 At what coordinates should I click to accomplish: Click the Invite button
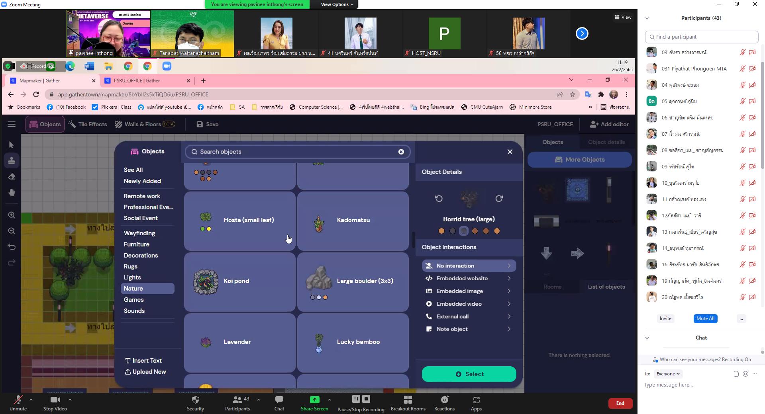click(665, 318)
